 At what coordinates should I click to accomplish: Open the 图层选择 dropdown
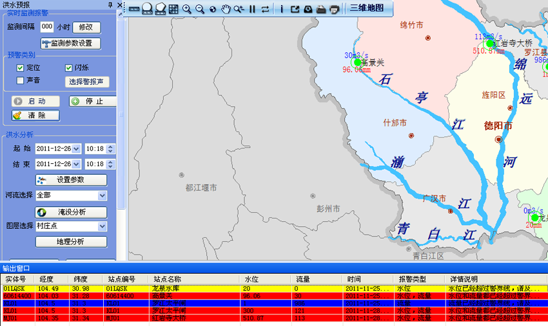coord(103,226)
